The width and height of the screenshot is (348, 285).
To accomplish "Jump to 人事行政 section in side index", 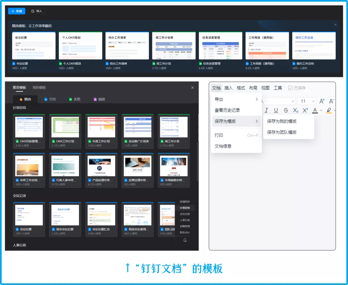I will point(185,220).
